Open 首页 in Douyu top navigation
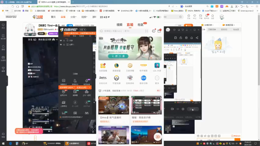Screen dimensions: 260x146 tap(53, 17)
